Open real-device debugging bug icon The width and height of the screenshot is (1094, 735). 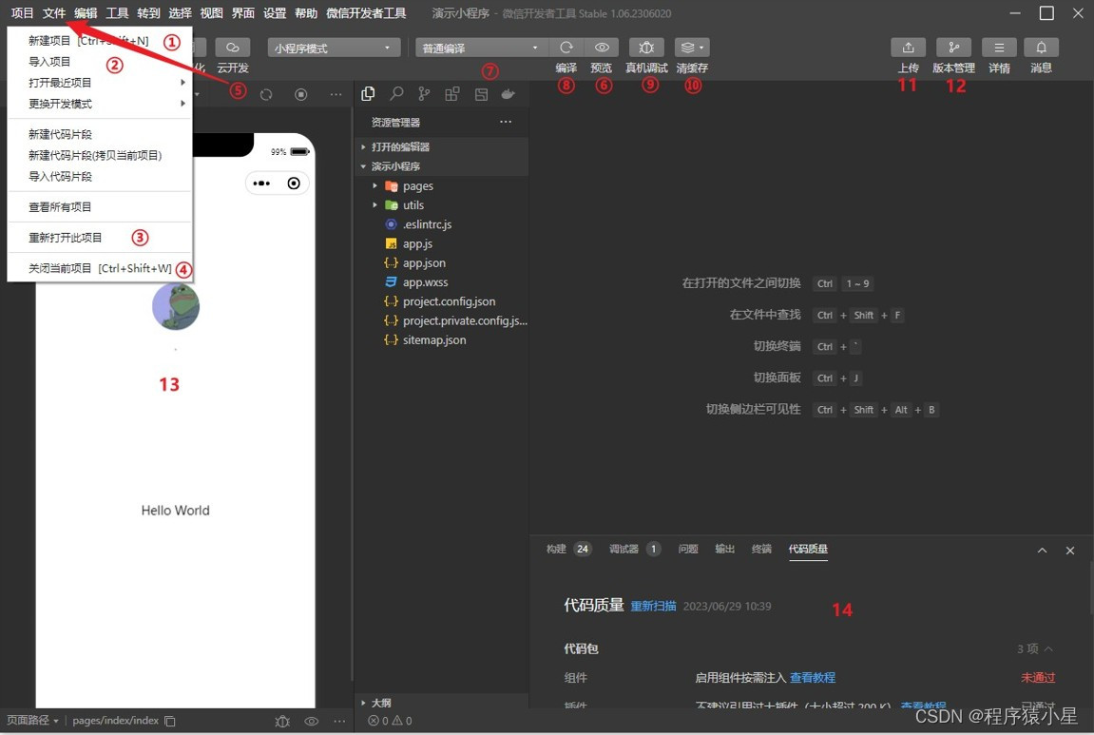coord(646,48)
